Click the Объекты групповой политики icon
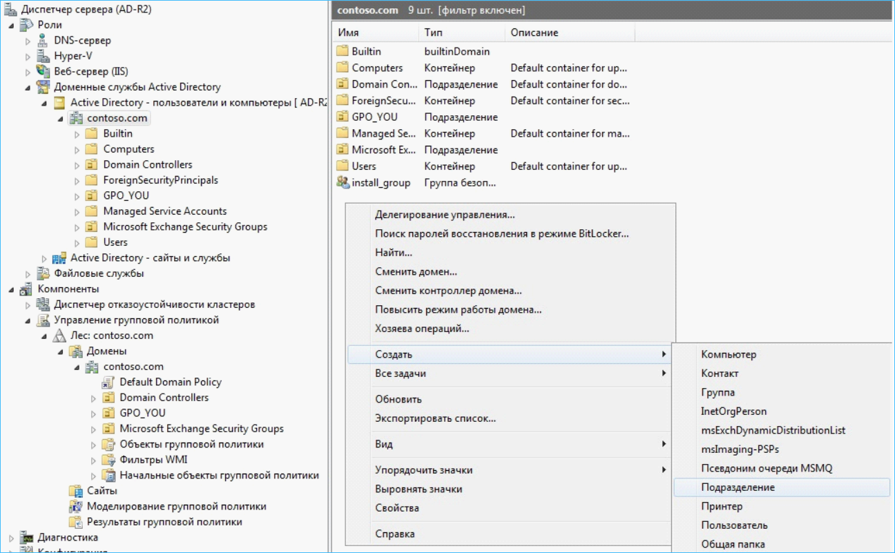 (108, 445)
